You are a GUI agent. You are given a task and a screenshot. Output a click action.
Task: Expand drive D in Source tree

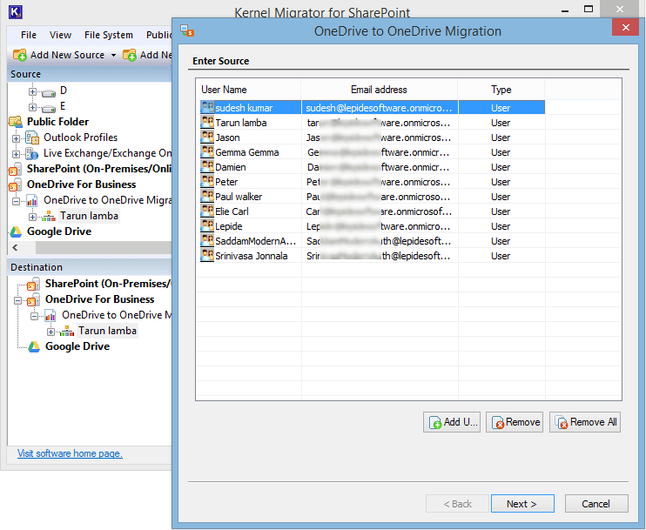tap(32, 91)
